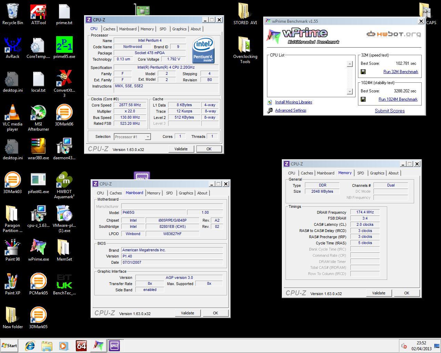The height and width of the screenshot is (353, 441).
Task: Open the MemSet folder icon
Action: (64, 251)
